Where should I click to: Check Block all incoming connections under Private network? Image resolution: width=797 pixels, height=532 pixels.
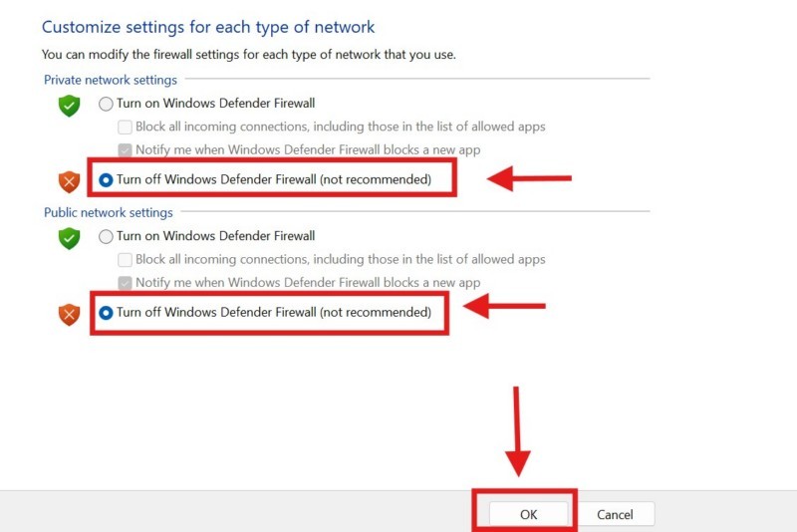click(x=126, y=127)
